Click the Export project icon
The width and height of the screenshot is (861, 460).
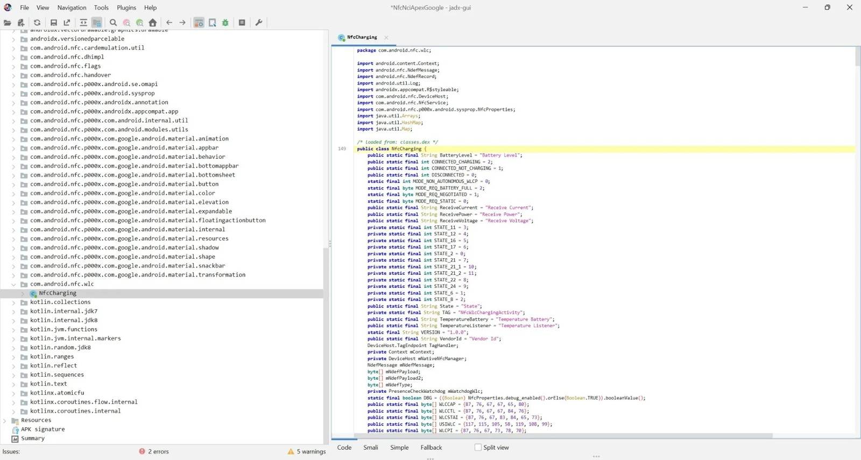coord(67,23)
